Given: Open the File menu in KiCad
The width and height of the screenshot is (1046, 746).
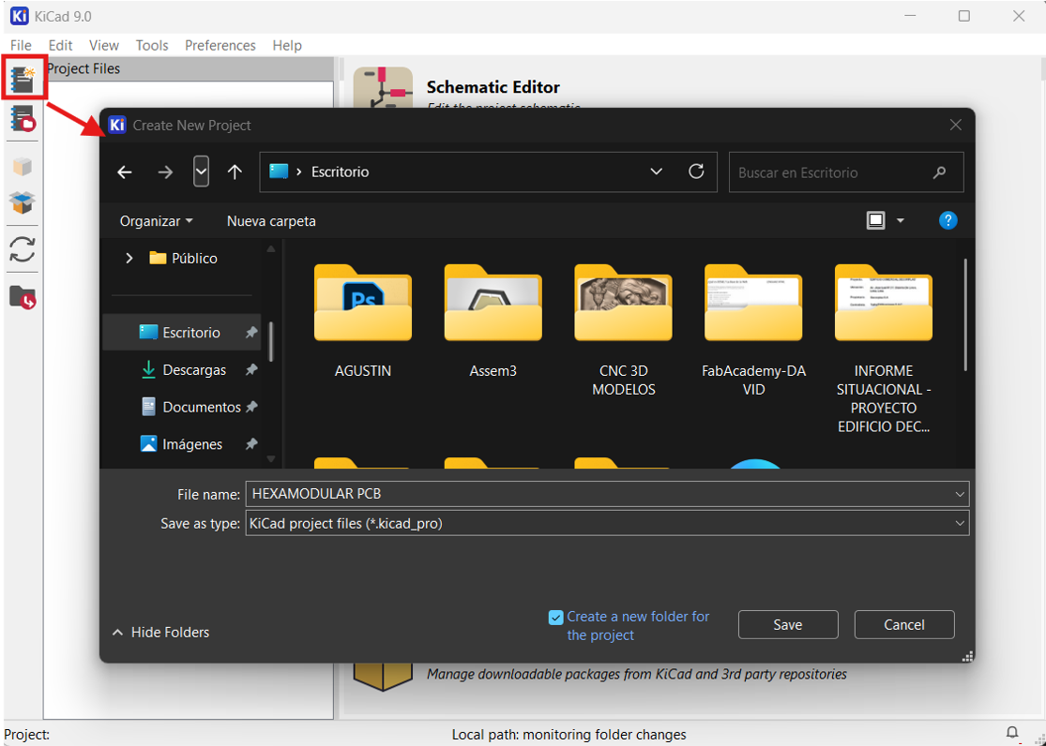Looking at the screenshot, I should [21, 45].
